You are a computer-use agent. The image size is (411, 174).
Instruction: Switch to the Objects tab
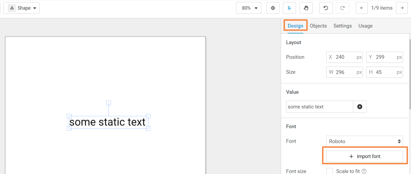click(x=318, y=26)
